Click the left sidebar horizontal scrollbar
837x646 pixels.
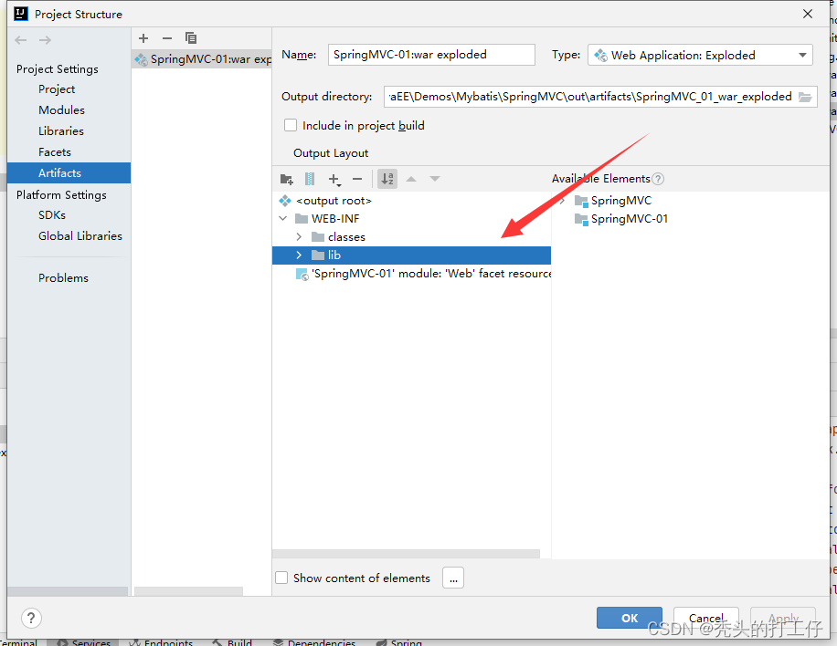pos(68,591)
